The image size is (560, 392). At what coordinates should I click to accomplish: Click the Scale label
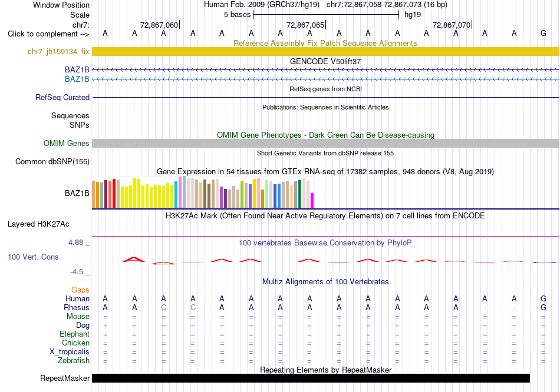tap(80, 15)
